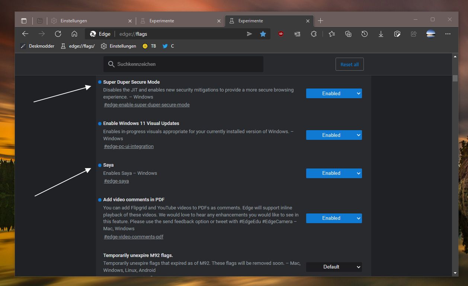
Task: Click the magnifier icon in search flags box
Action: pyautogui.click(x=111, y=64)
